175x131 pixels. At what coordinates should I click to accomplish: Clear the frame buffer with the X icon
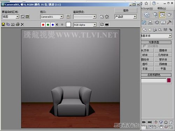click(x=22, y=24)
